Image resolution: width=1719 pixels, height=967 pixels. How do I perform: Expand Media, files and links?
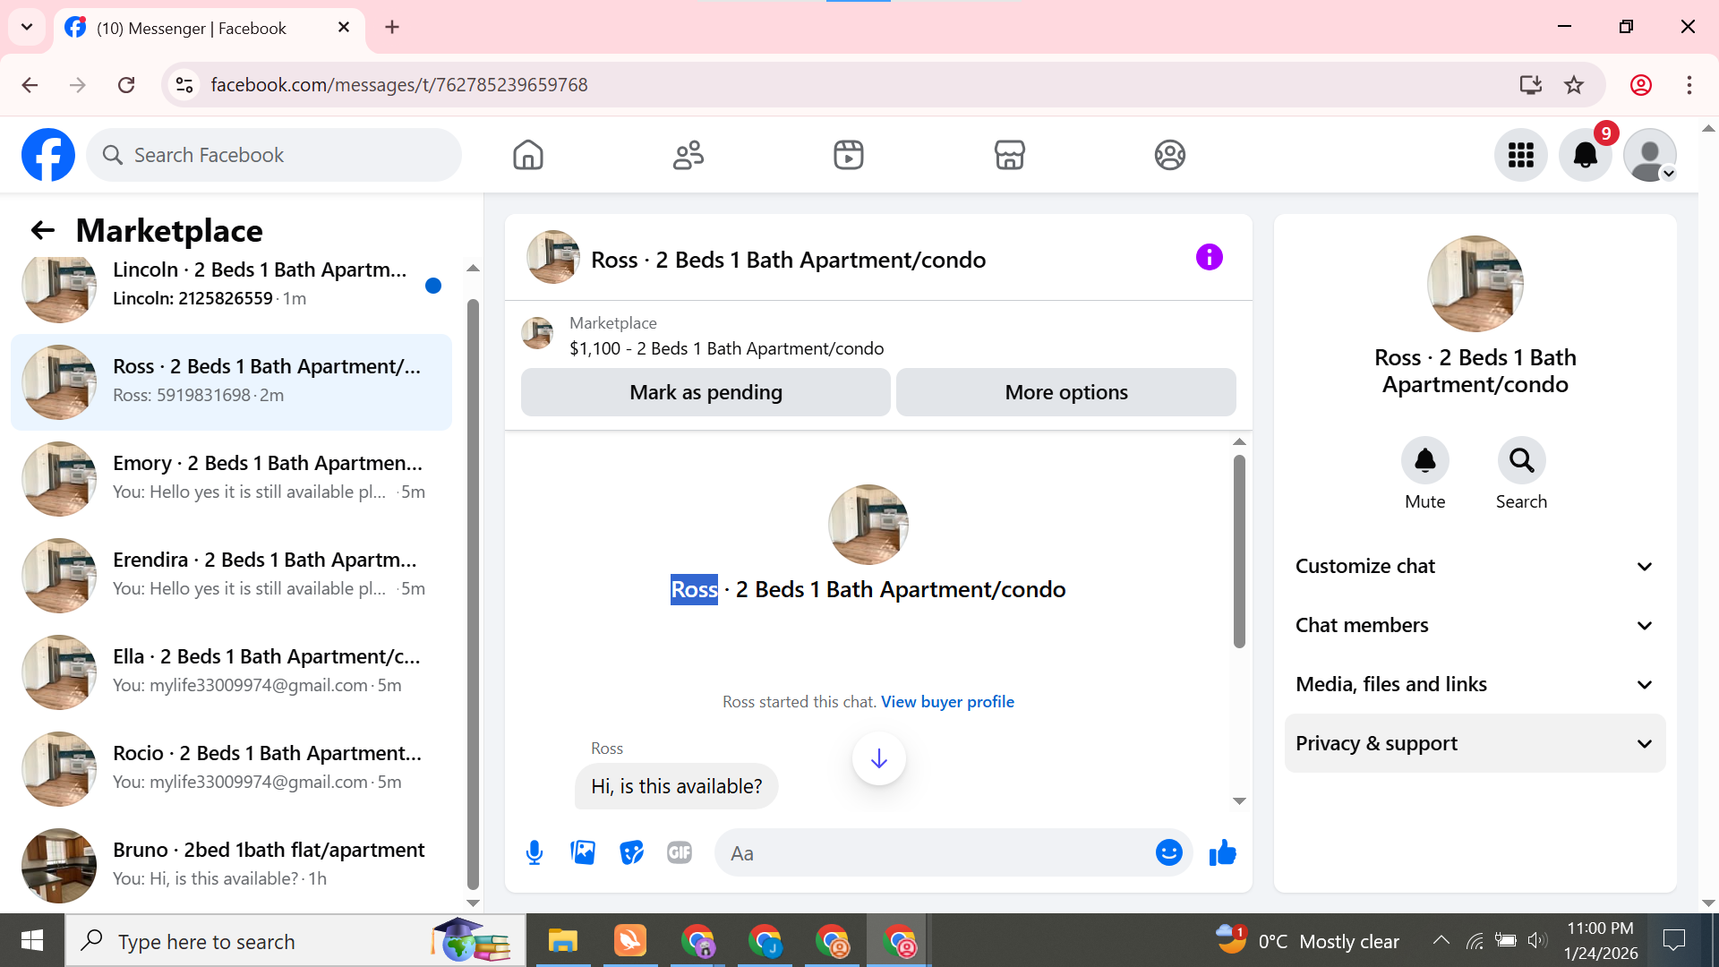point(1475,684)
